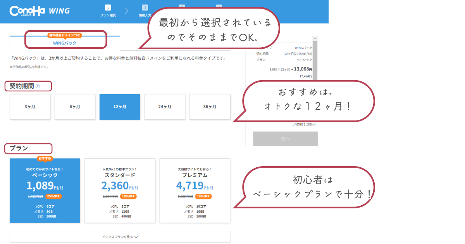Image resolution: width=465 pixels, height=244 pixels.
Task: Click the 2,360円/月 price
Action: pyautogui.click(x=120, y=186)
